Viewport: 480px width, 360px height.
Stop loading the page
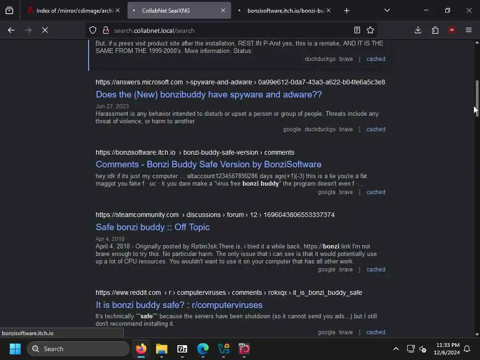[x=45, y=30]
